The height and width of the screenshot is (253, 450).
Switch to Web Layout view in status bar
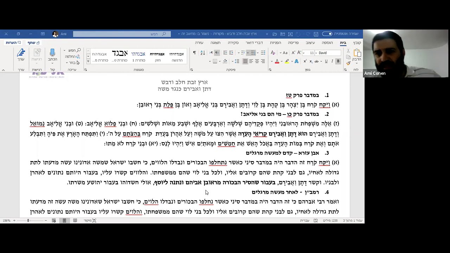tap(54, 220)
